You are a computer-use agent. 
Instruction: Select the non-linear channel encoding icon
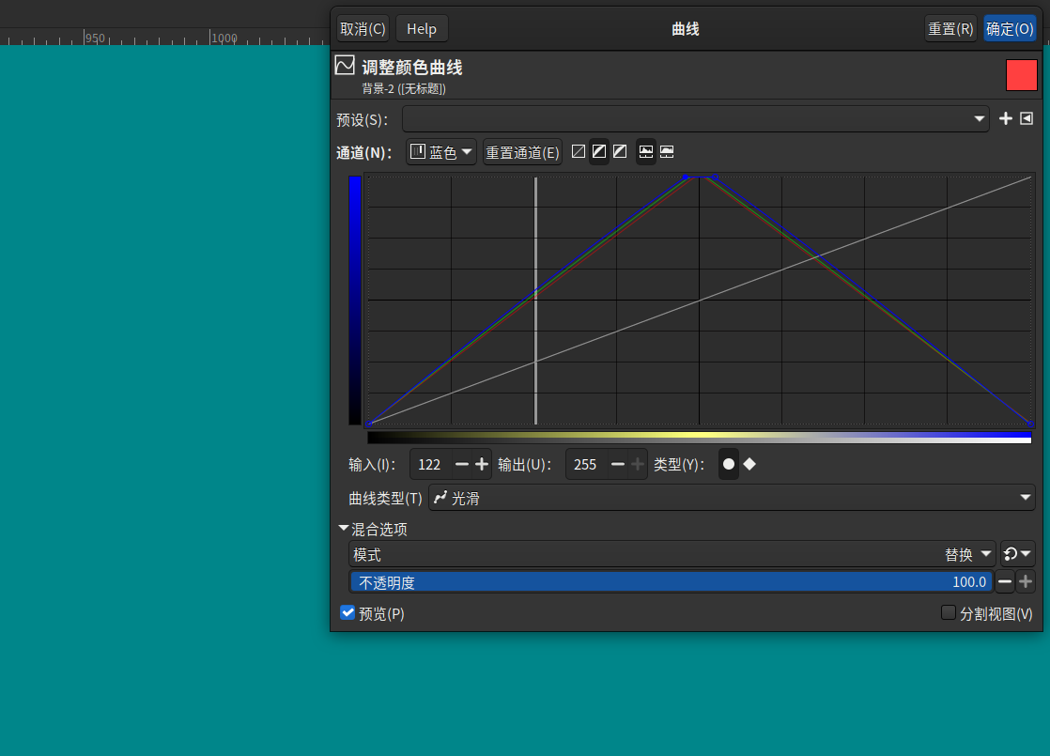pyautogui.click(x=598, y=151)
